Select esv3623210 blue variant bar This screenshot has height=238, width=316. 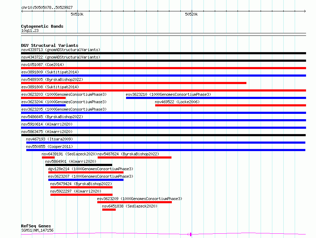coord(216,98)
